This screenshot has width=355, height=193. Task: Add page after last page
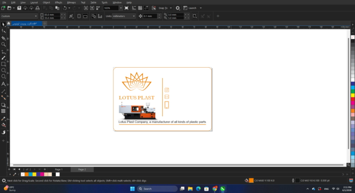pos(45,169)
